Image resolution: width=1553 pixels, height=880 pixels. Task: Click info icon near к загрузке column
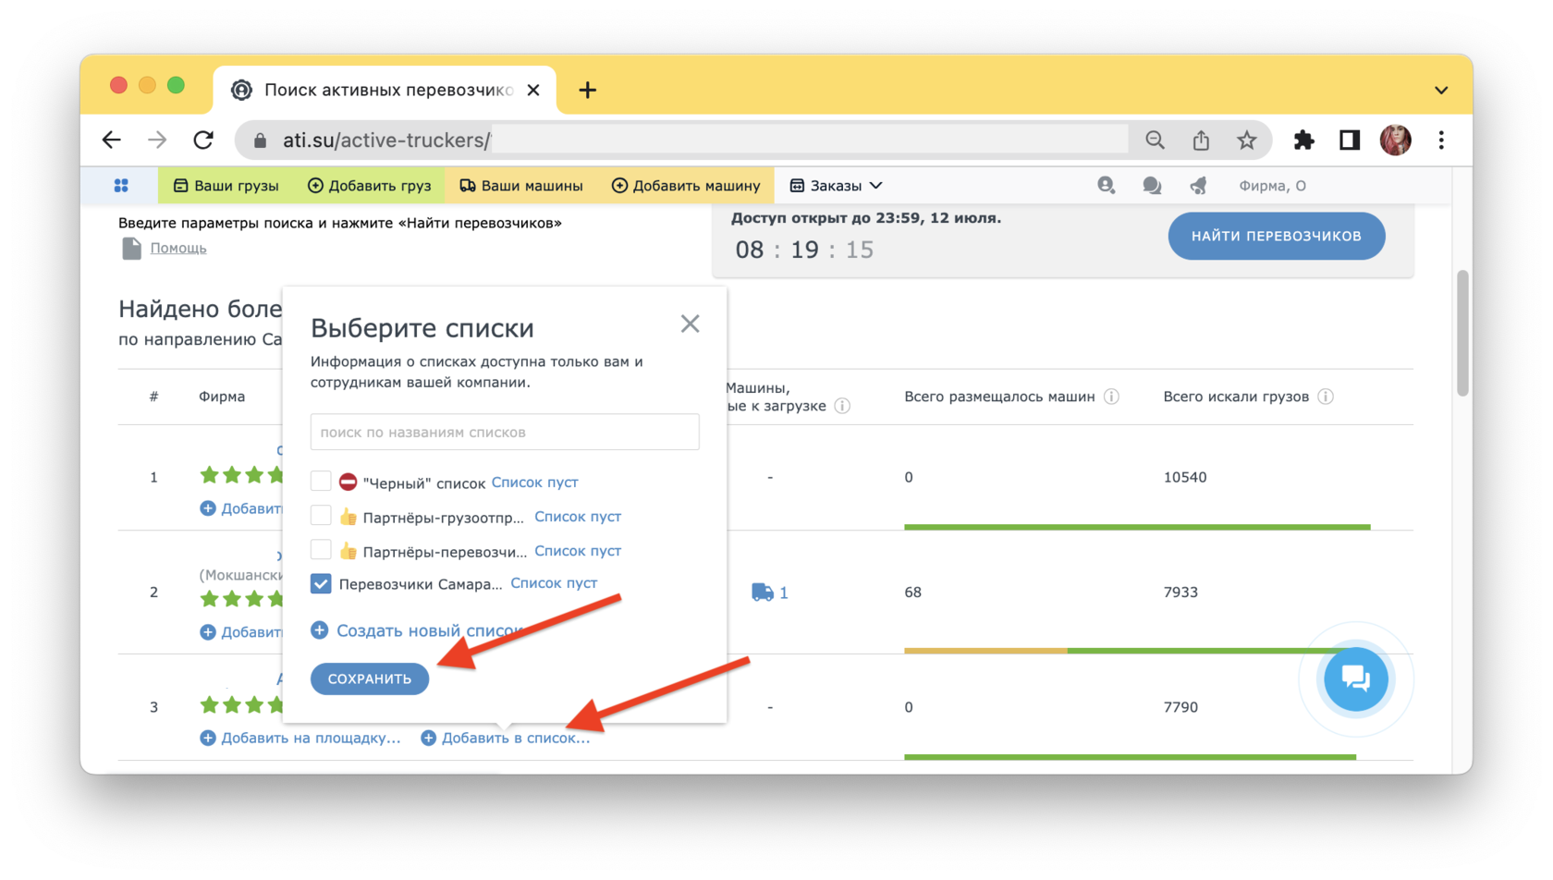click(x=842, y=406)
